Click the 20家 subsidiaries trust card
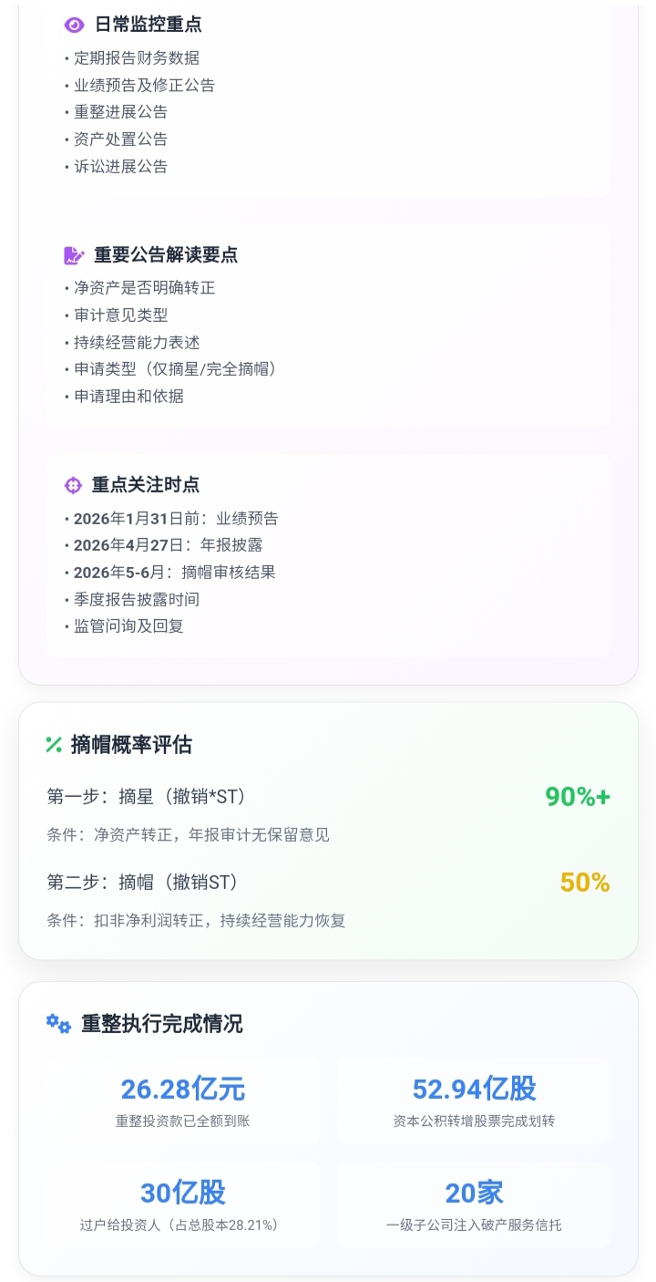The image size is (656, 1282). click(474, 1205)
